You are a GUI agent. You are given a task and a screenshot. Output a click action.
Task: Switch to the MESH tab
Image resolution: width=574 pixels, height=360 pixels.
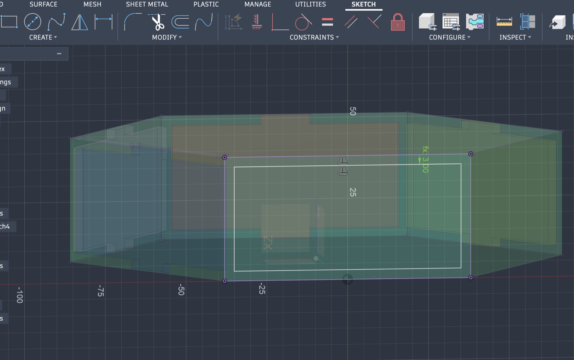pos(92,4)
